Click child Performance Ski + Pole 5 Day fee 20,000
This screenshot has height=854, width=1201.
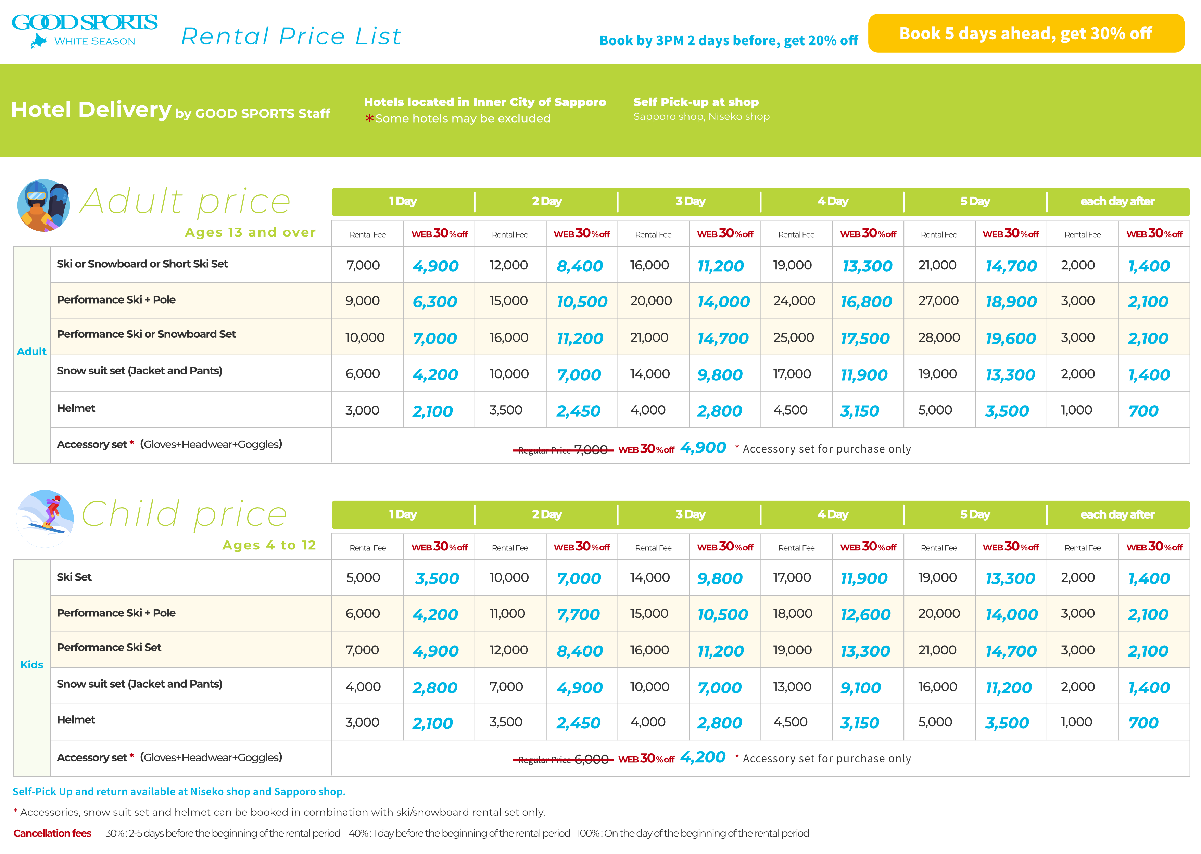point(939,614)
